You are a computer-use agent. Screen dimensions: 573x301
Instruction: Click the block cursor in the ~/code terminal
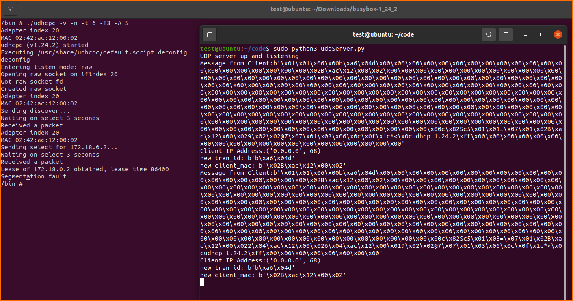(202, 282)
